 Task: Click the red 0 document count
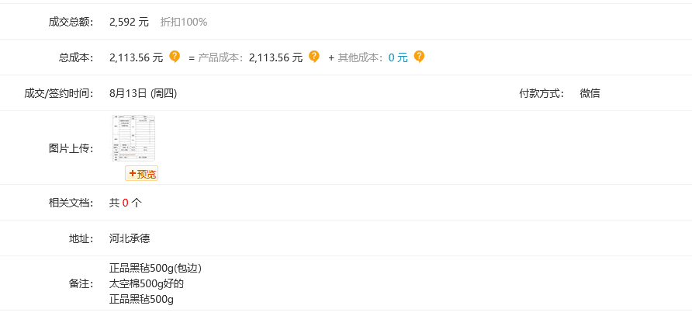pyautogui.click(x=126, y=203)
